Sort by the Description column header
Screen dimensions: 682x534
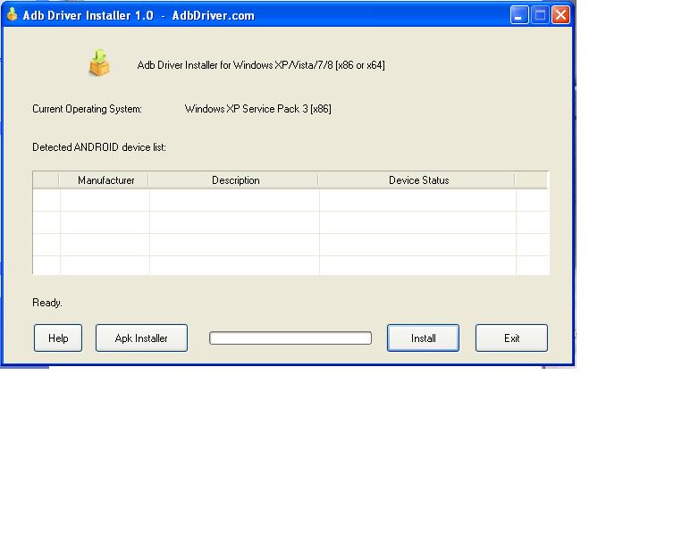tap(233, 180)
